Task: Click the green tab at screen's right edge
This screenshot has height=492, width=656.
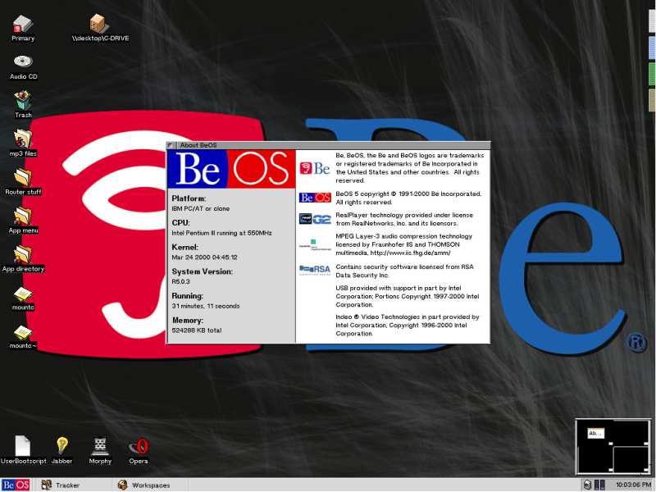Action: [x=652, y=74]
